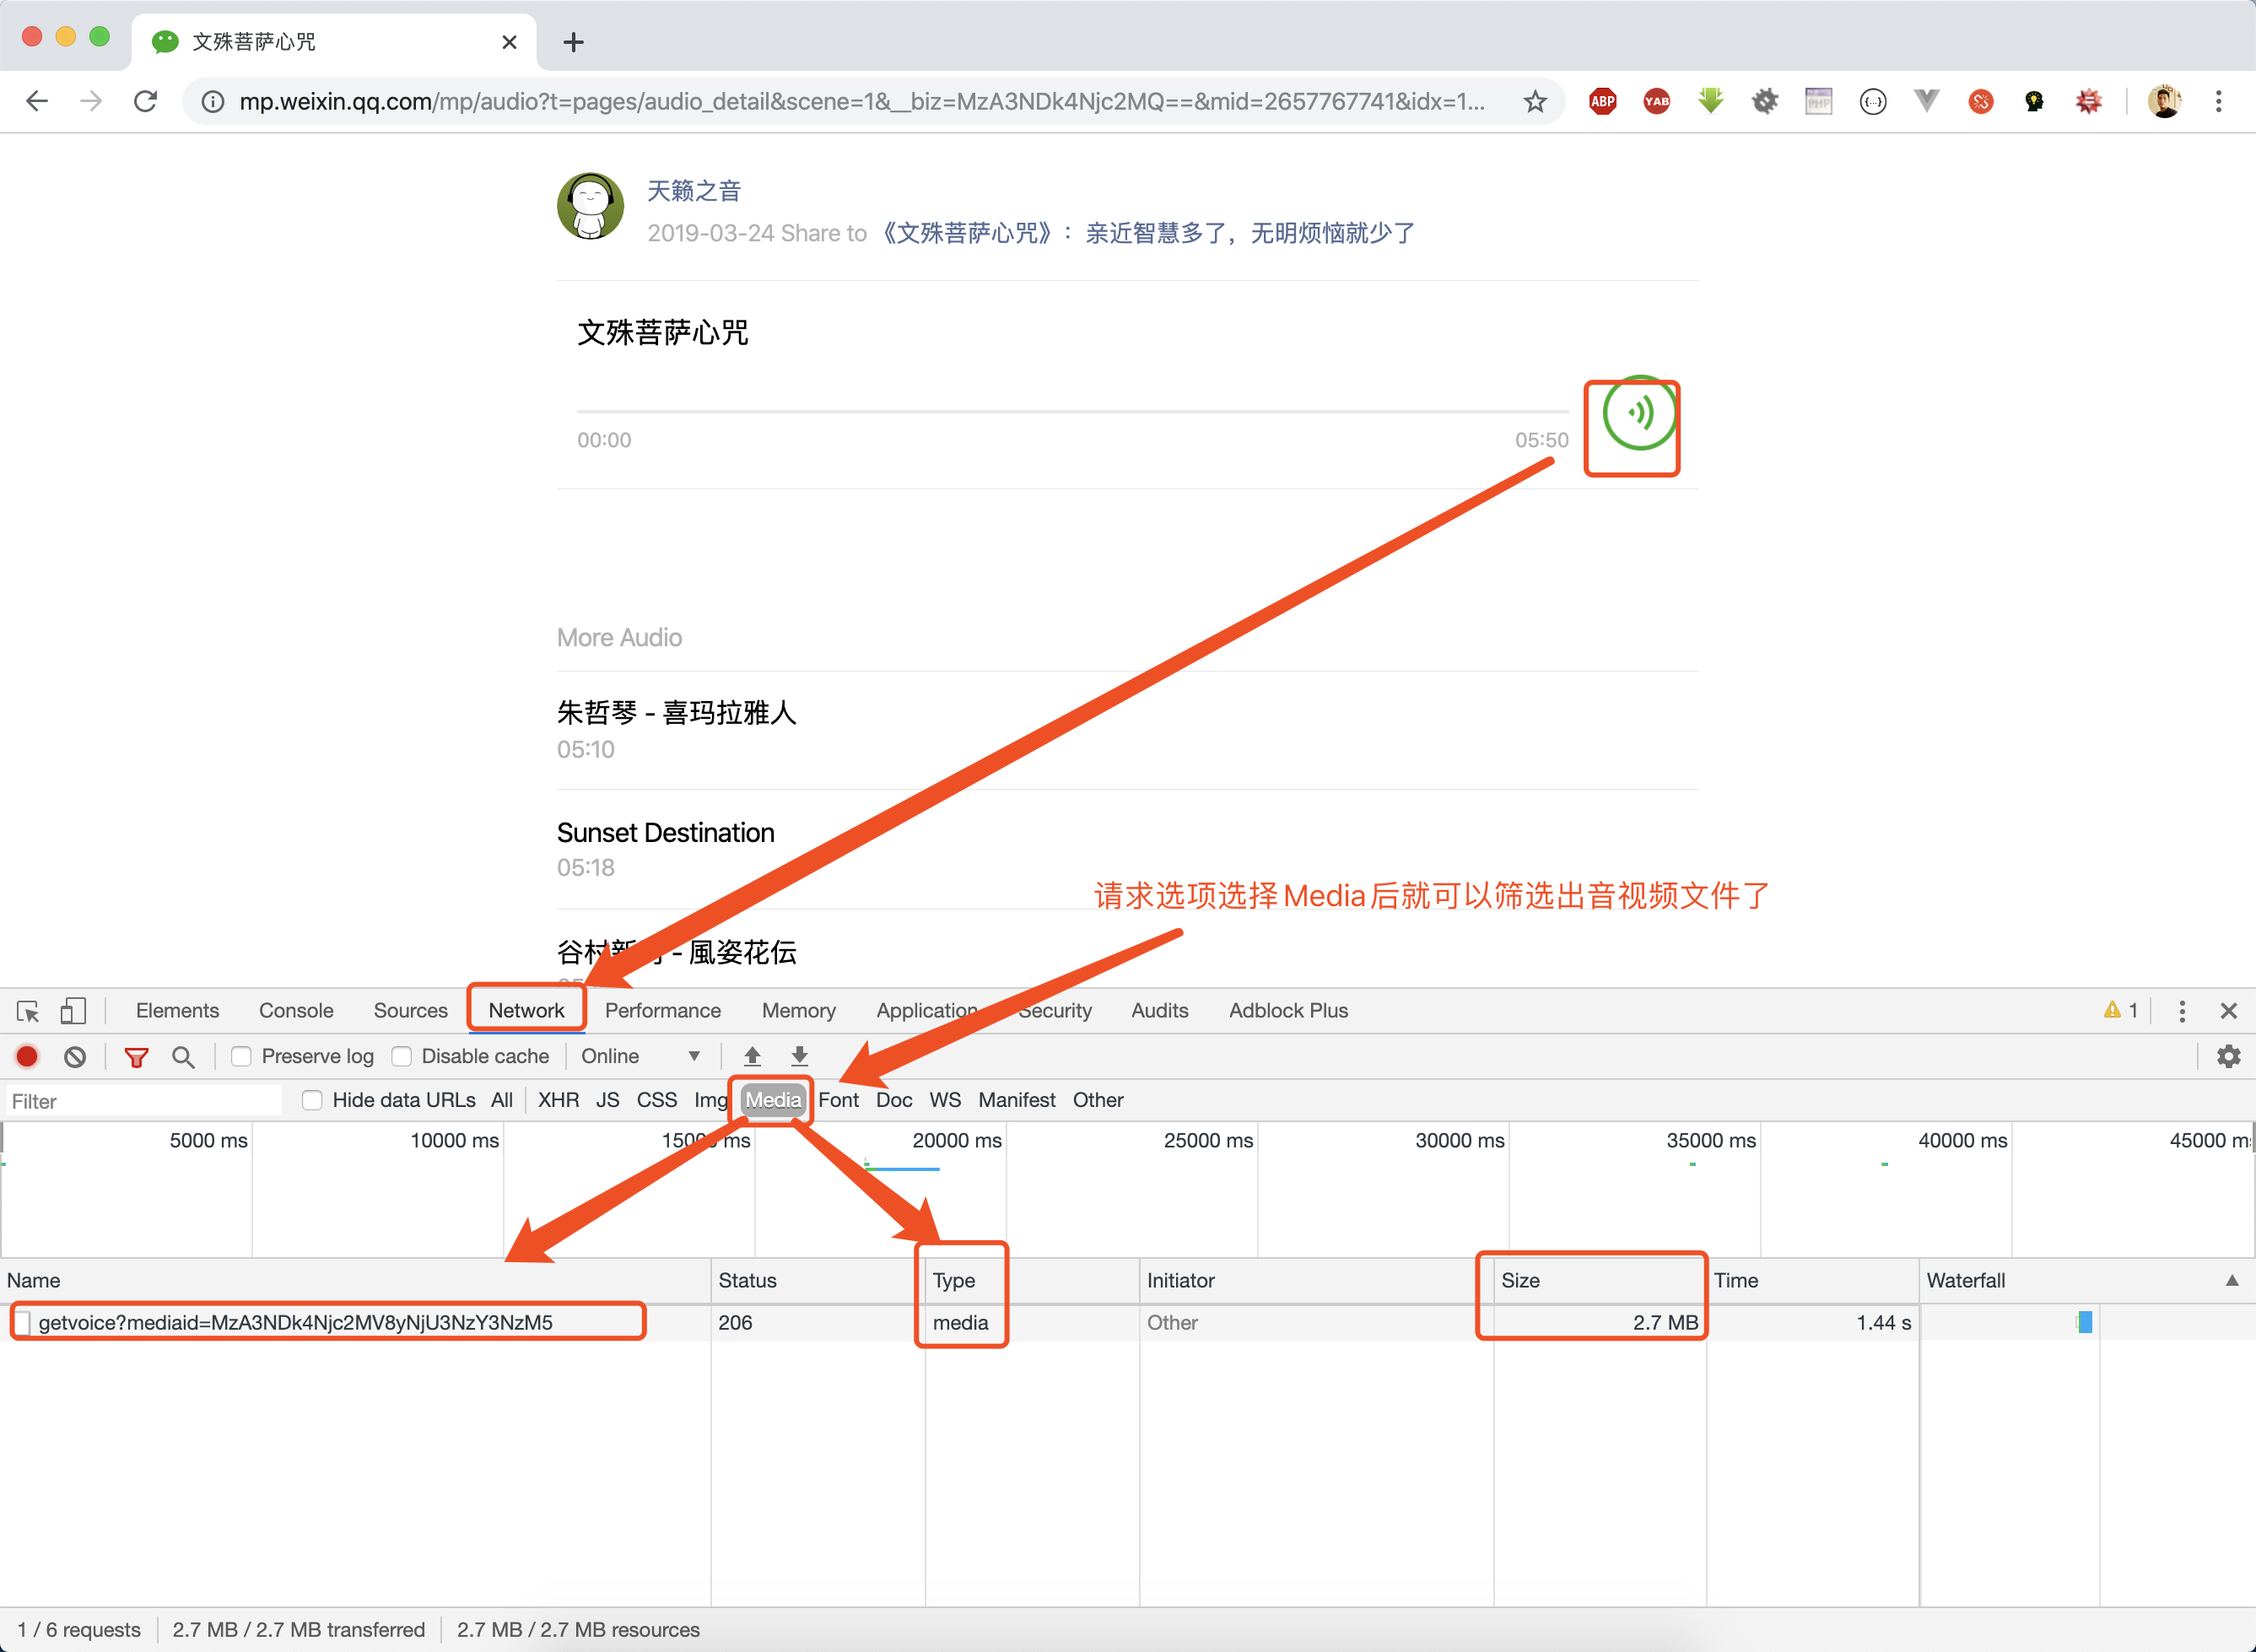Viewport: 2256px width, 1652px height.
Task: Filter requests by Img
Action: click(711, 1100)
